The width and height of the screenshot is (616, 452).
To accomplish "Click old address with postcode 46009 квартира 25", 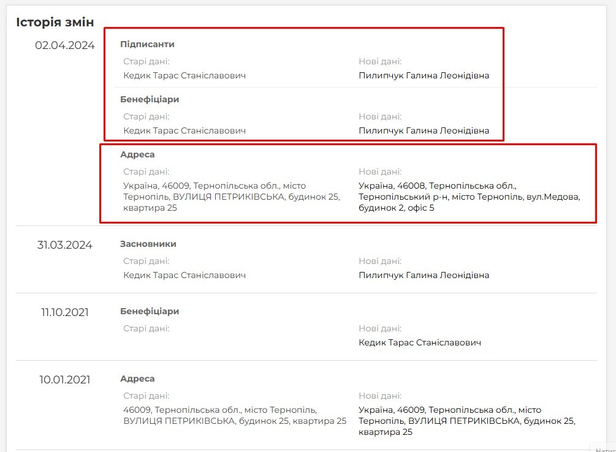I will tap(232, 197).
